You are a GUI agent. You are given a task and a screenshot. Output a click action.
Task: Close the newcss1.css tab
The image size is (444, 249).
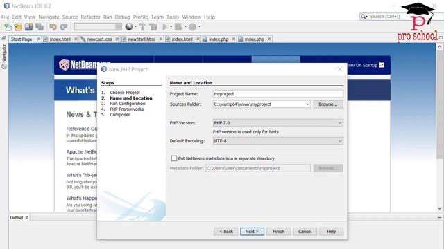[117, 39]
